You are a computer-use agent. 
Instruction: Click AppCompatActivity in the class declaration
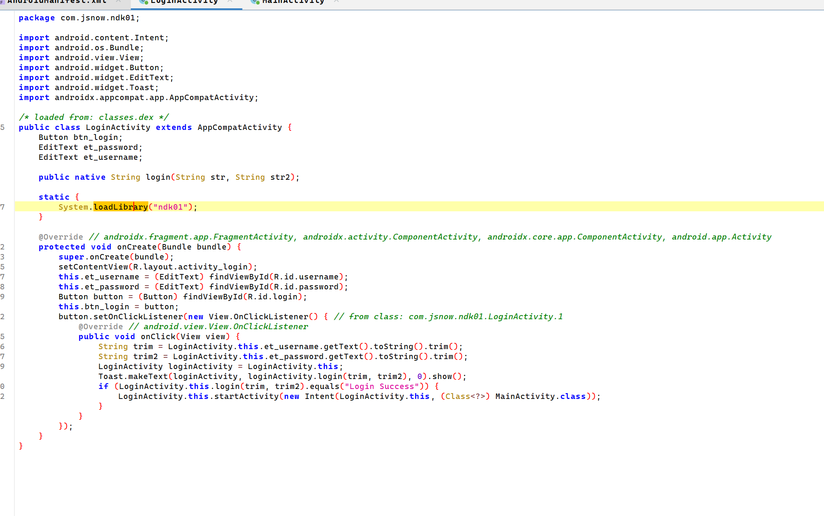[x=240, y=127]
